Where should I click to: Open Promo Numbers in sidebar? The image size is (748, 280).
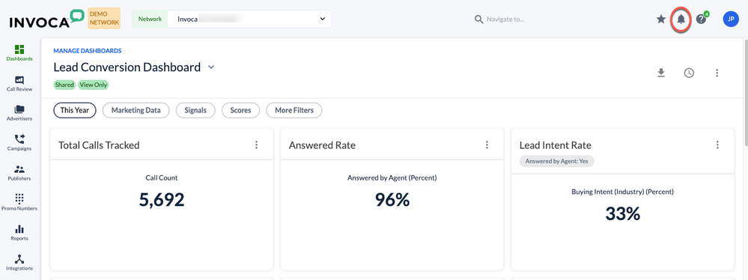point(19,202)
